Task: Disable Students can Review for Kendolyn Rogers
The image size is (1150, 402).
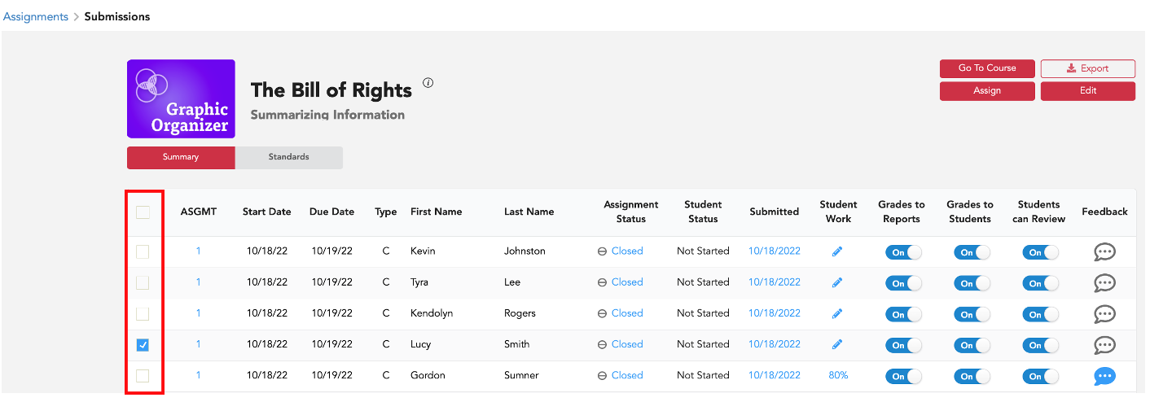Action: point(1039,314)
